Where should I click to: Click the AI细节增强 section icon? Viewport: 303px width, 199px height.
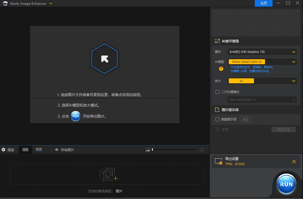217,41
